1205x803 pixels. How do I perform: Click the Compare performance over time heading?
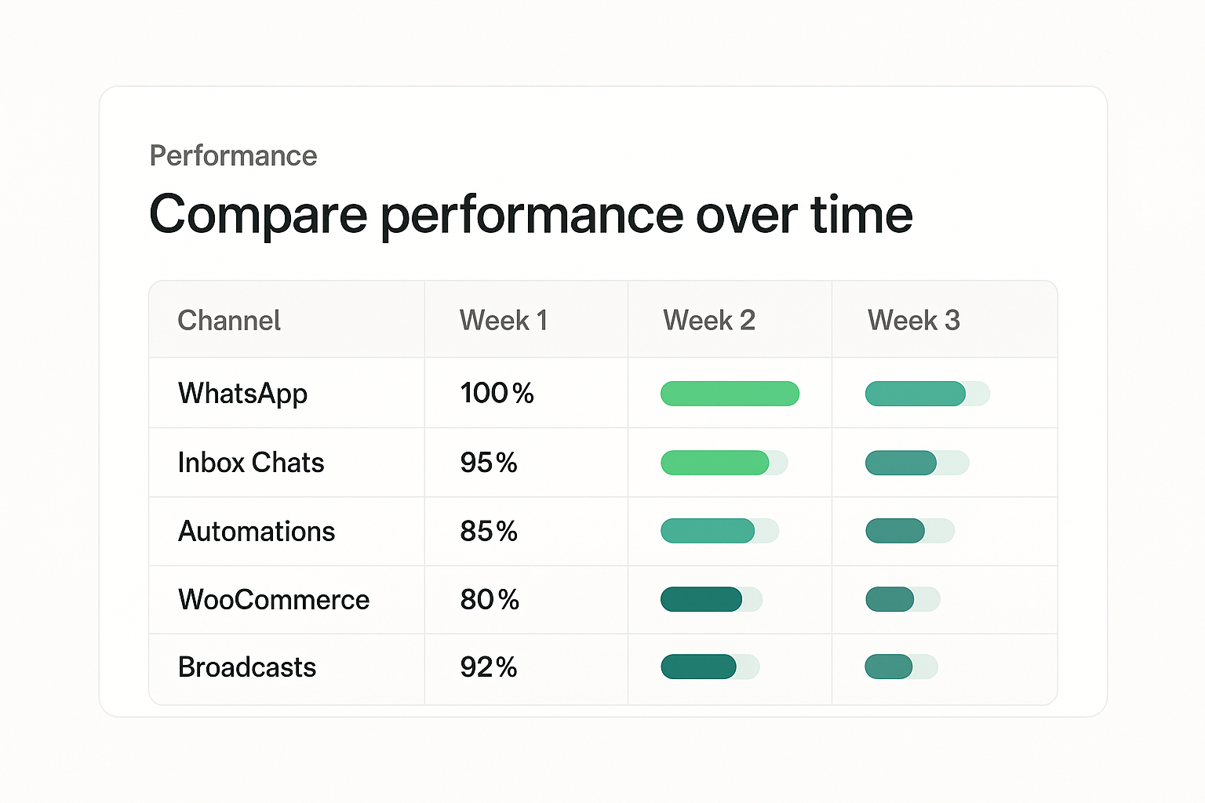[530, 214]
